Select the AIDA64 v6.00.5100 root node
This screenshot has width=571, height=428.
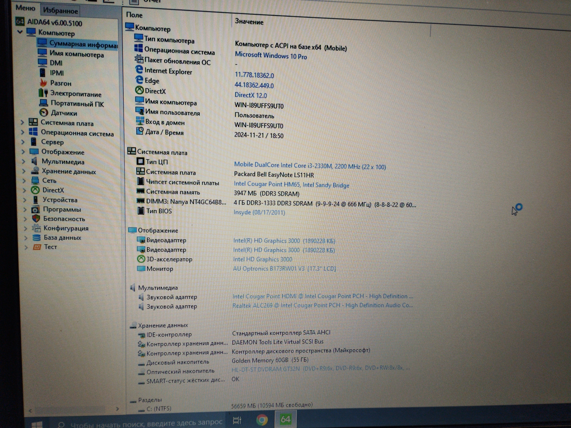(x=54, y=23)
